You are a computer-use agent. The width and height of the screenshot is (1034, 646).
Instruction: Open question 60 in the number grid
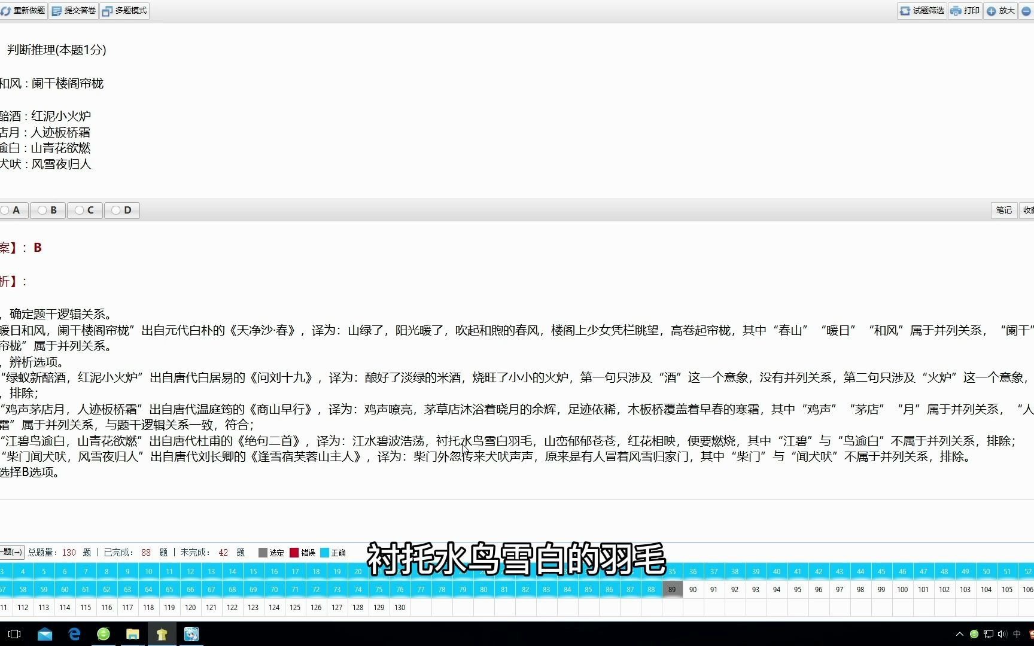65,589
